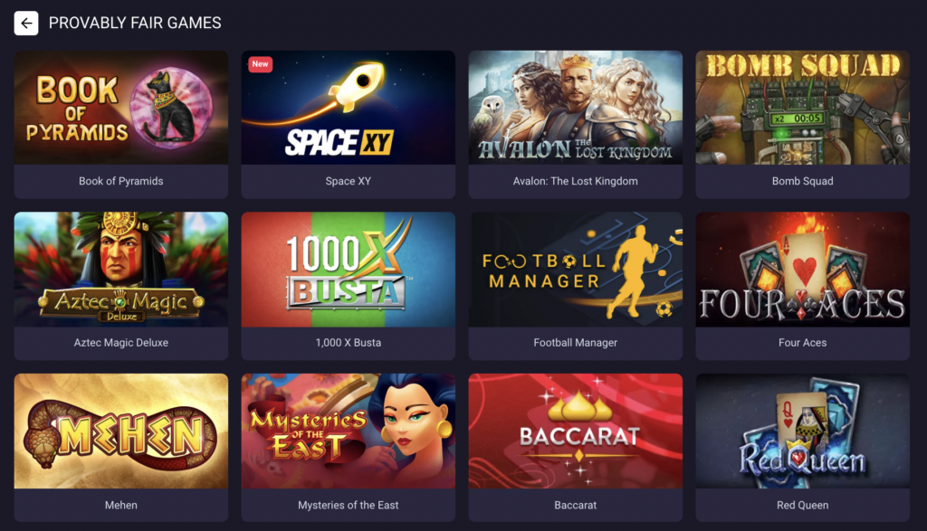Click the Football Manager caption link

tap(575, 343)
